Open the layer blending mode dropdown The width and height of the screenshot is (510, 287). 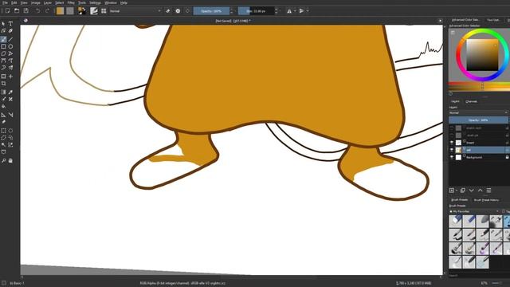478,112
